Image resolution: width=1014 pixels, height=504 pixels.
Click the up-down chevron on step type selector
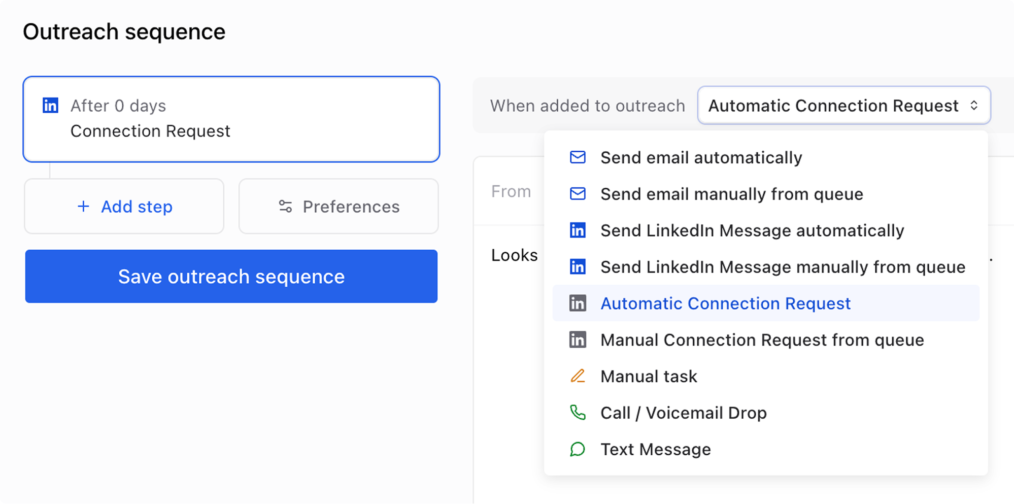pos(973,106)
